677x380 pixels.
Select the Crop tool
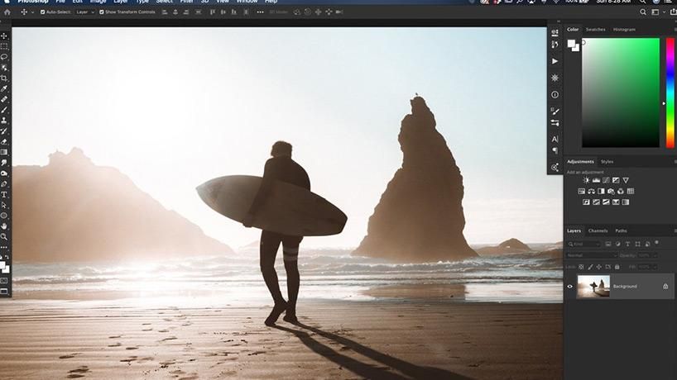pos(4,78)
